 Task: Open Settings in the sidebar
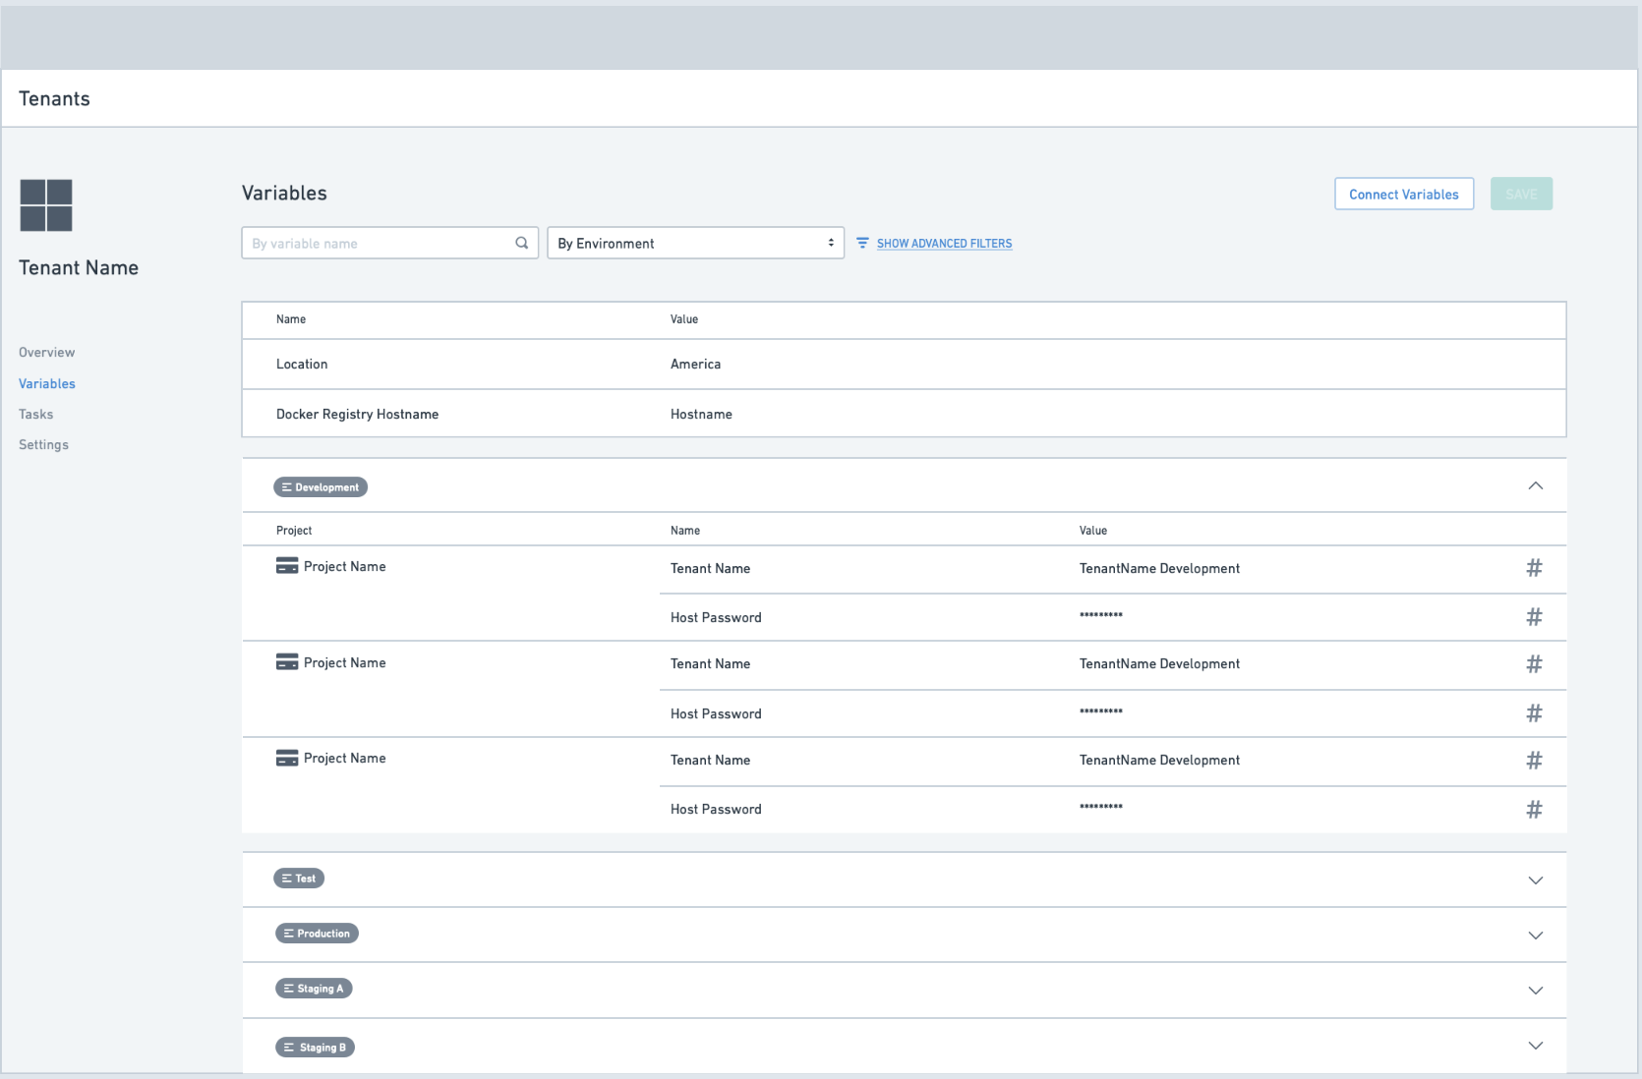click(x=43, y=444)
